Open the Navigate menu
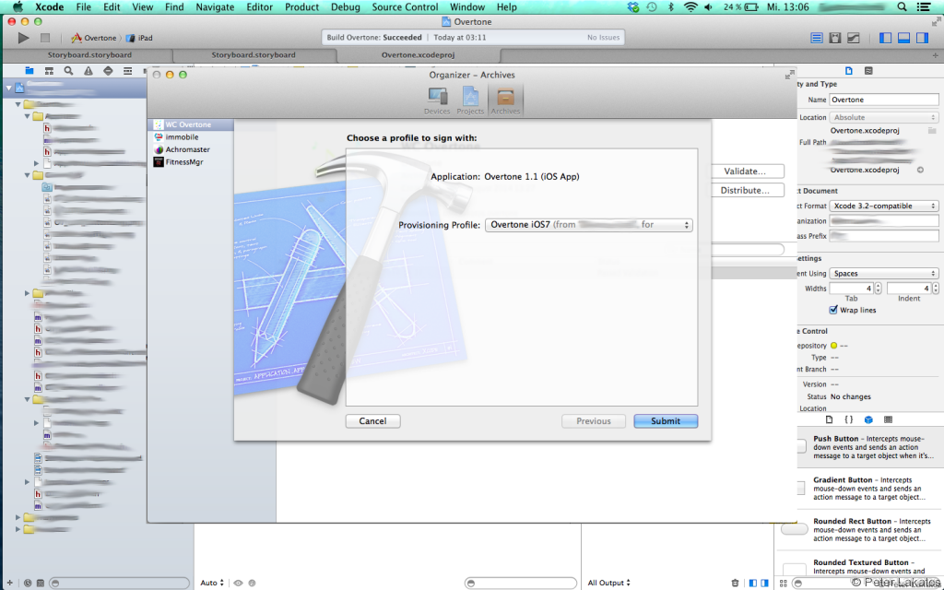Viewport: 944px width, 590px height. coord(215,7)
